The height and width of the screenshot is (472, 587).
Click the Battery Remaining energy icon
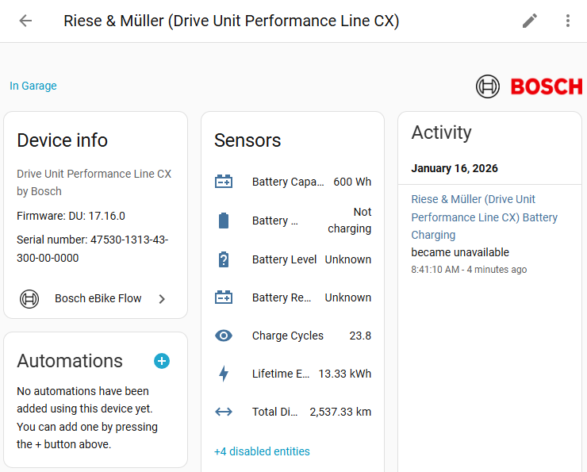224,297
